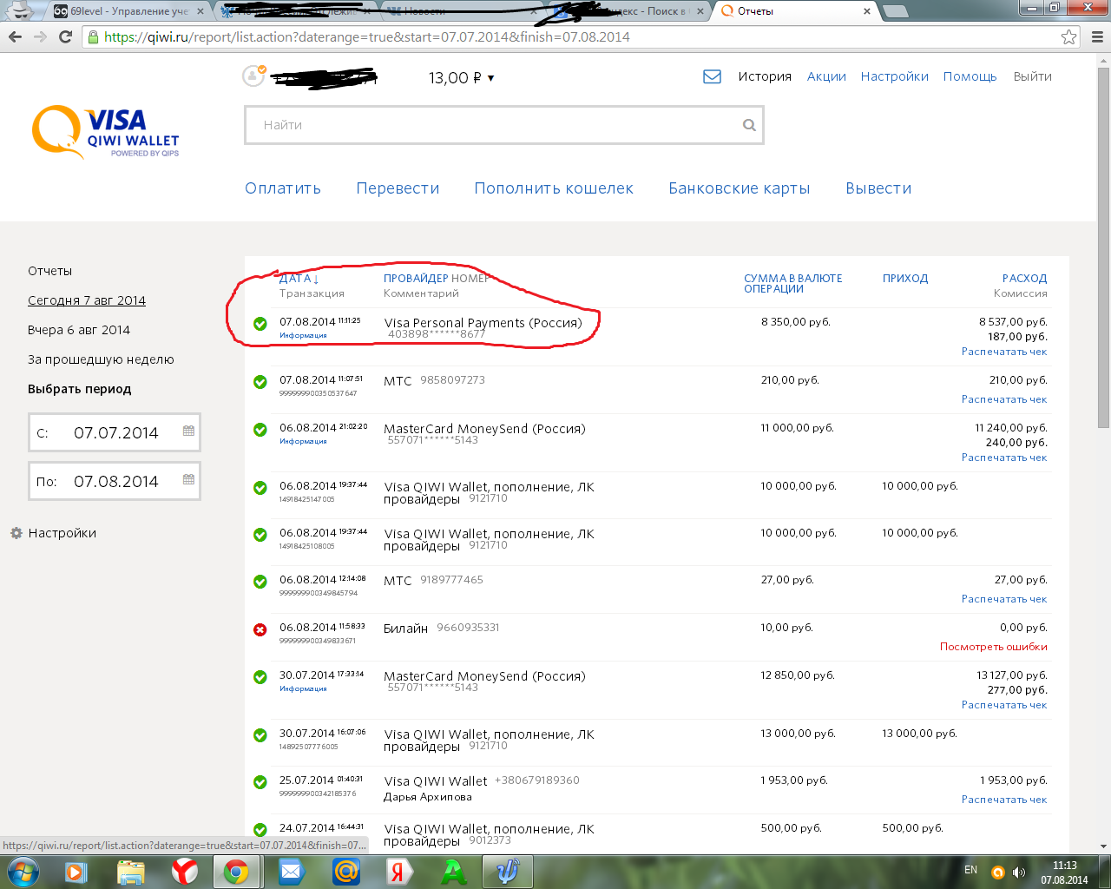Screen dimensions: 1111x889
Task: Click the gear icon beside sidebar Настройки
Action: click(16, 533)
